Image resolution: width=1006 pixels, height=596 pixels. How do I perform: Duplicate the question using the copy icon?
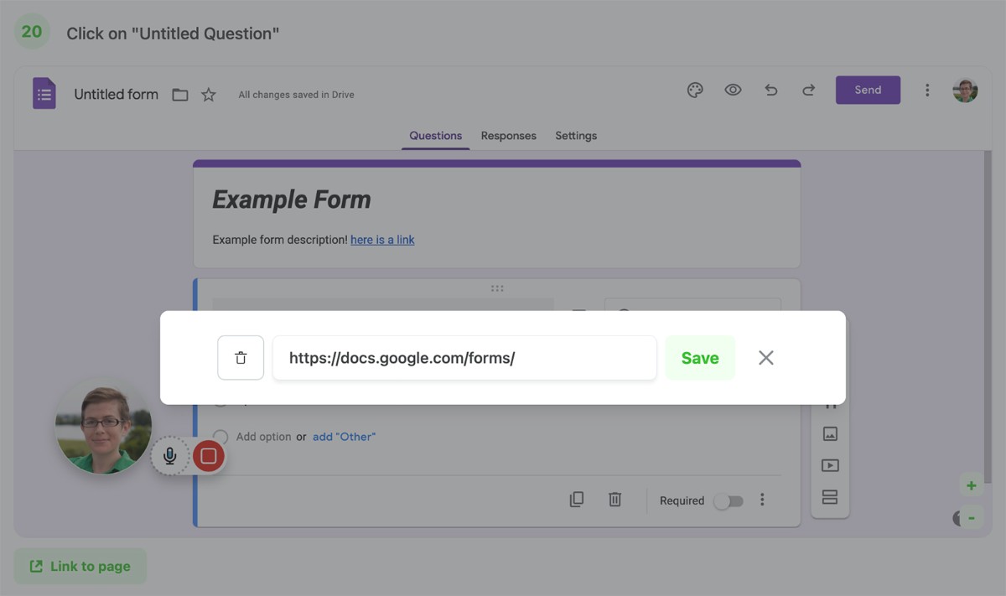tap(577, 500)
